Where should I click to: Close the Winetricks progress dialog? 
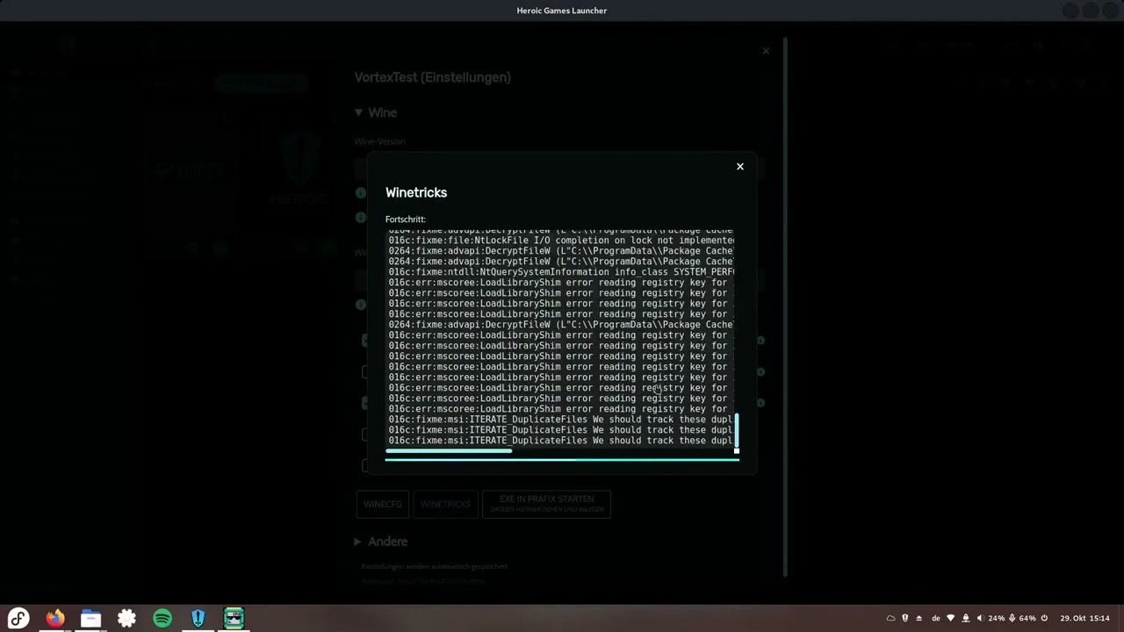739,167
